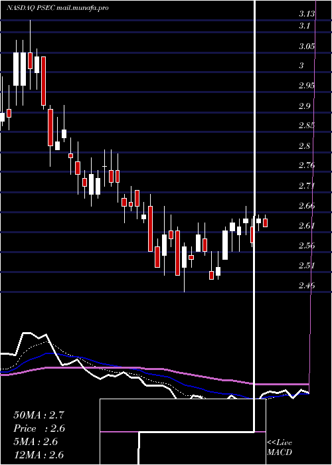Click the 2.95 price axis label

tap(307, 86)
